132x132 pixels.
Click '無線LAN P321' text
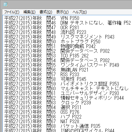pos(74,70)
